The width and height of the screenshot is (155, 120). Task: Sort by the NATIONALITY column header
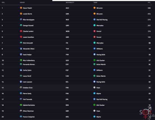70,3
